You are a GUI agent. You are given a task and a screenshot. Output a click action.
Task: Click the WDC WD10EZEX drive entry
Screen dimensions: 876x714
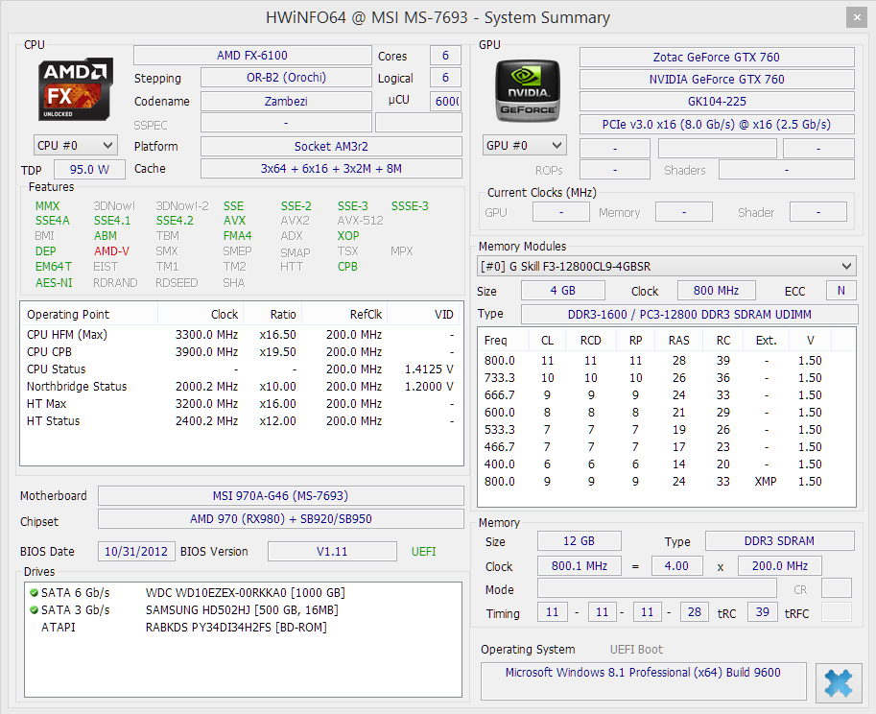[245, 593]
